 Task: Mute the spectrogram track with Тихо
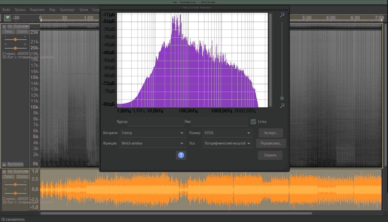pyautogui.click(x=8, y=32)
